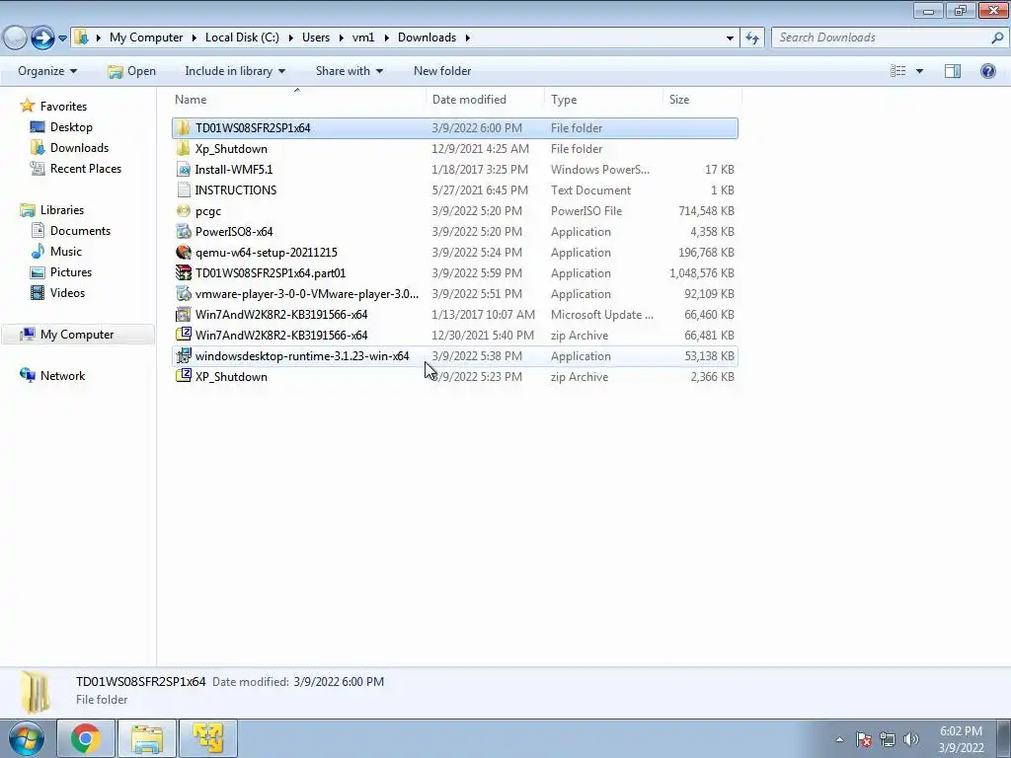
Task: Open the Organize menu
Action: coord(47,71)
